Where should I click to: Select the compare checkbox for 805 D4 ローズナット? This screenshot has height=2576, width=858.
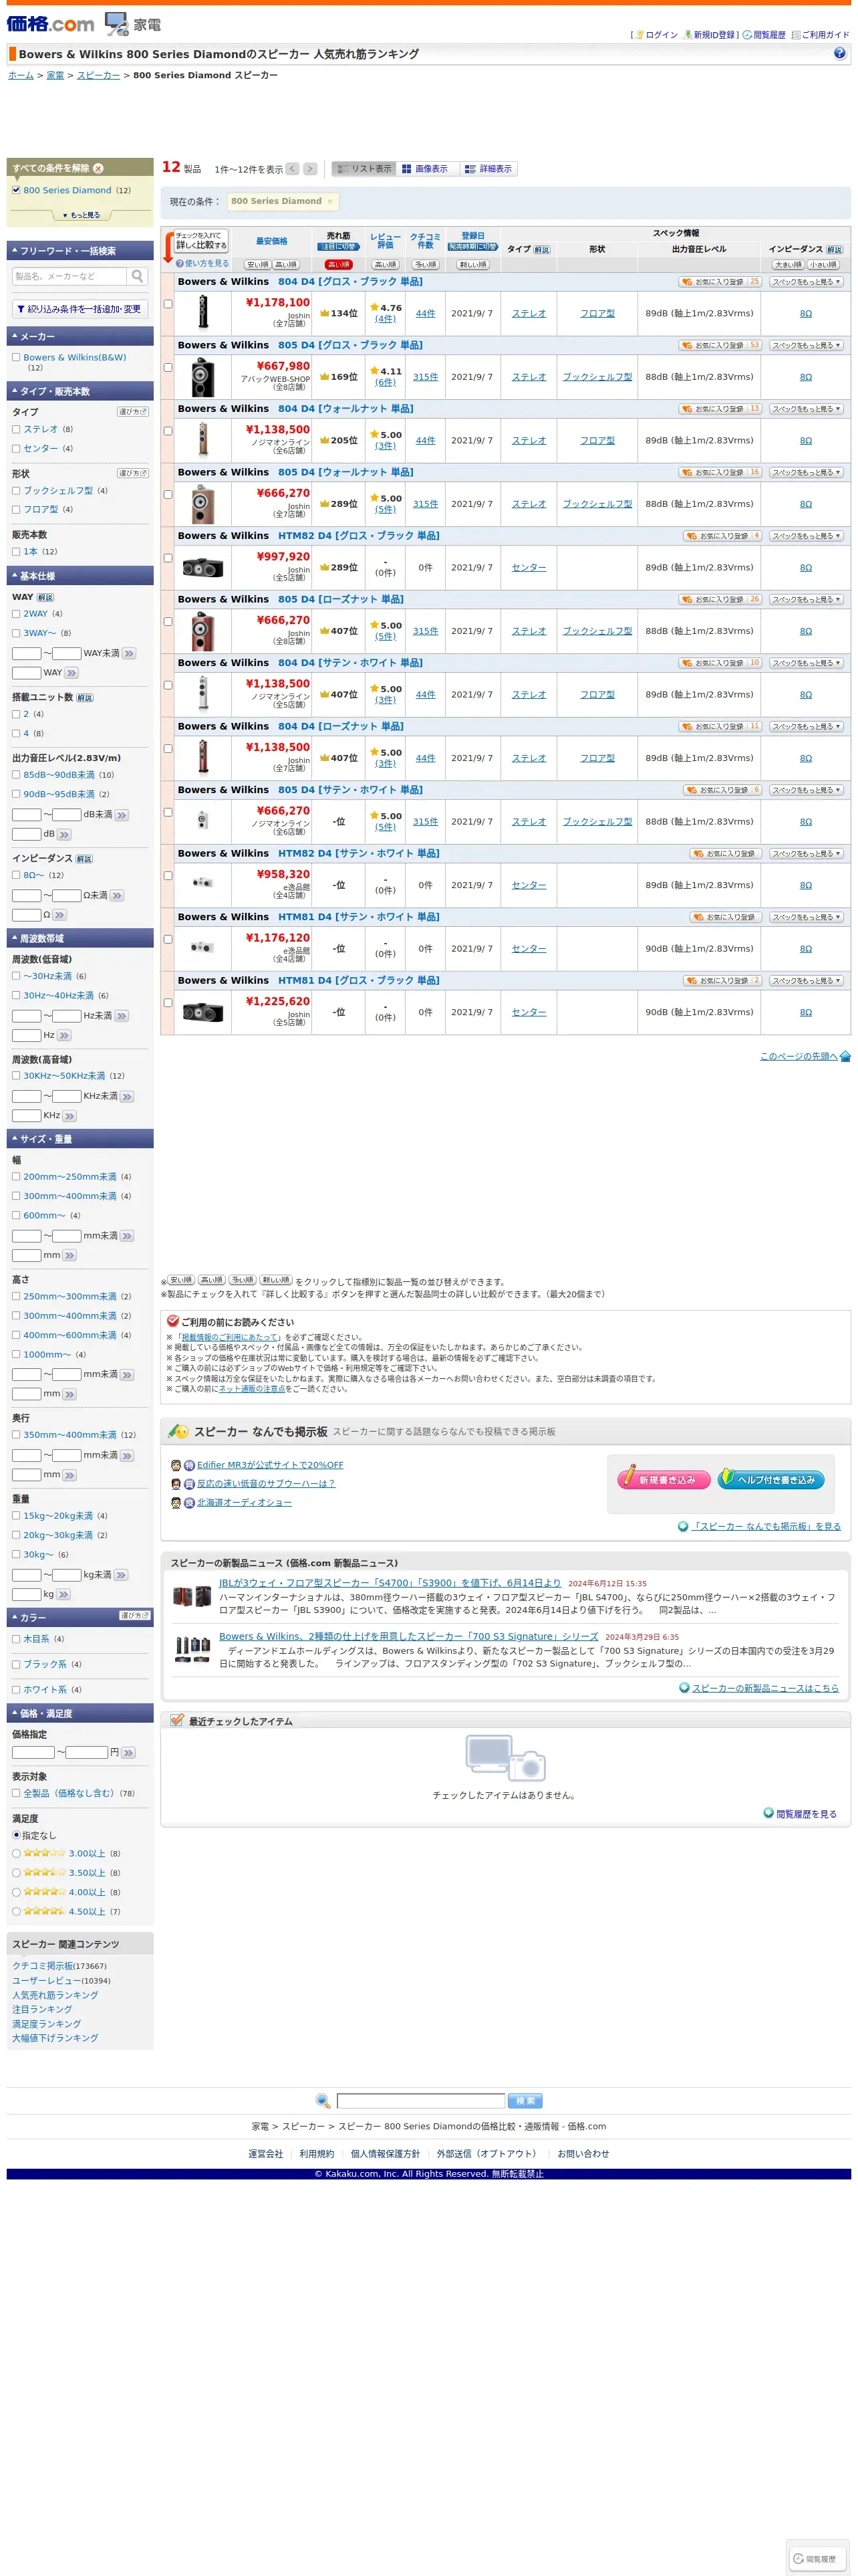168,622
